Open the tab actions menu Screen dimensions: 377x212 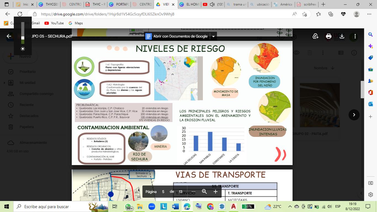point(7,4)
